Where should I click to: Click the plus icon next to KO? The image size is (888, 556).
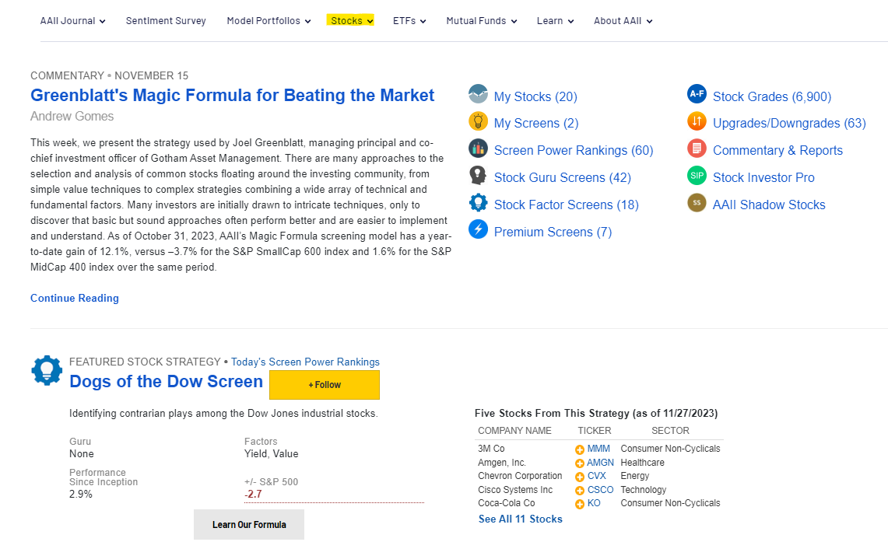coord(579,504)
